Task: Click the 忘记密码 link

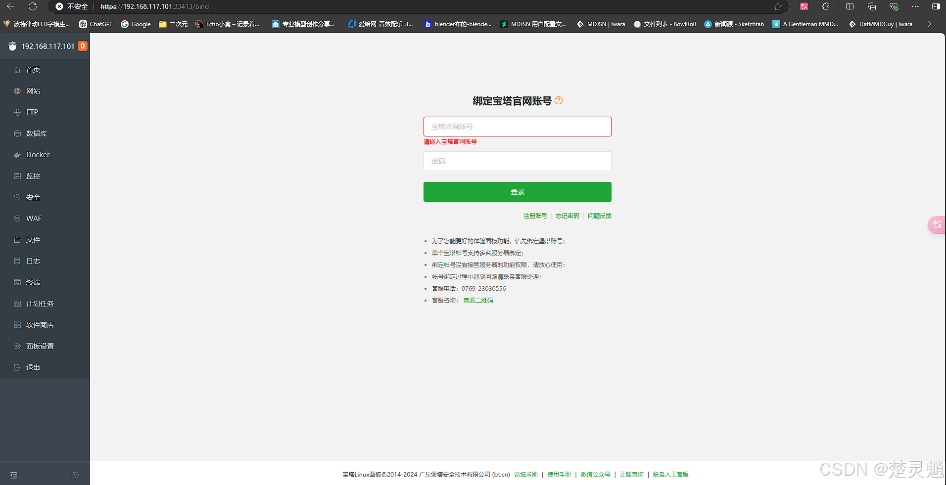Action: (x=568, y=216)
